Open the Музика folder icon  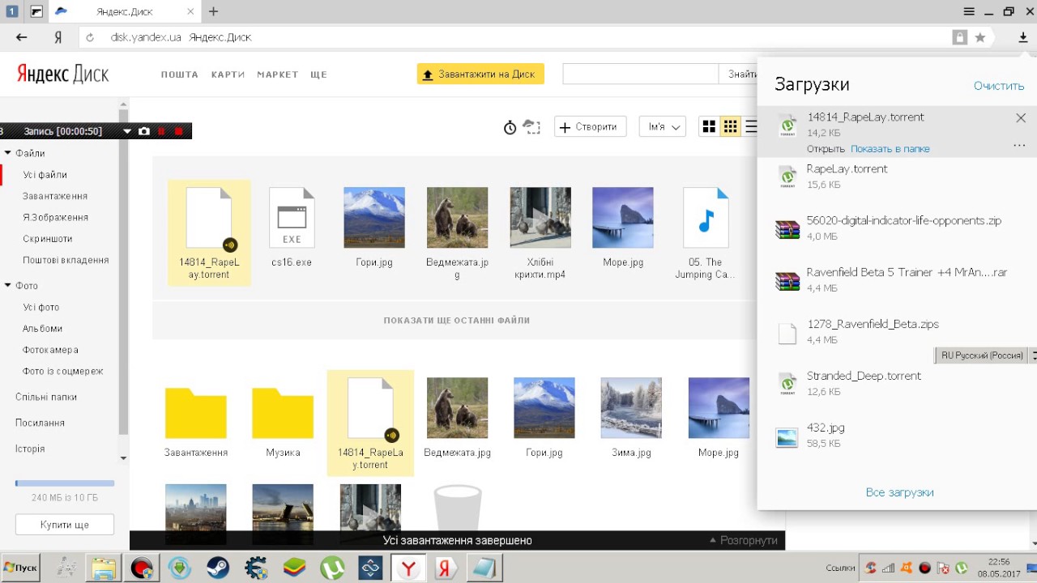point(283,414)
